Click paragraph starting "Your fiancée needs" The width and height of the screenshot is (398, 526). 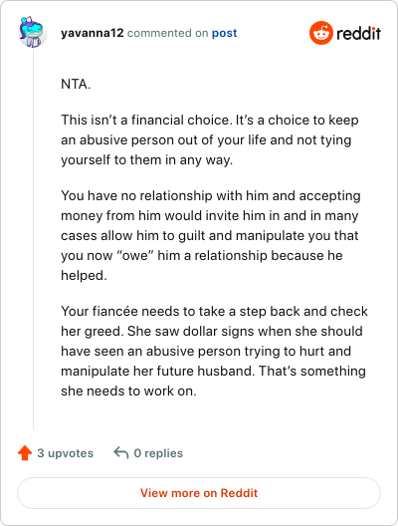tap(214, 351)
